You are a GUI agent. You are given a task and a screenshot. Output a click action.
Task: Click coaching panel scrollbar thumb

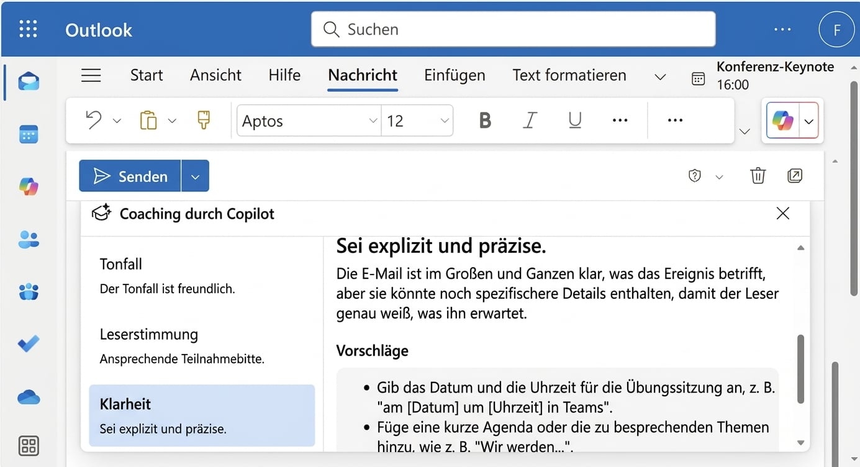[801, 370]
